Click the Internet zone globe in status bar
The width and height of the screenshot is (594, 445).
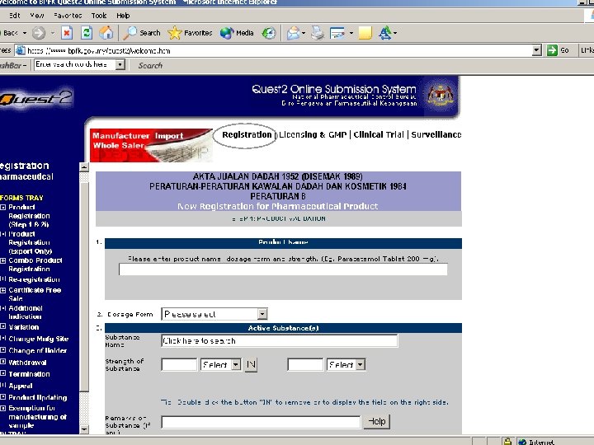[522, 442]
